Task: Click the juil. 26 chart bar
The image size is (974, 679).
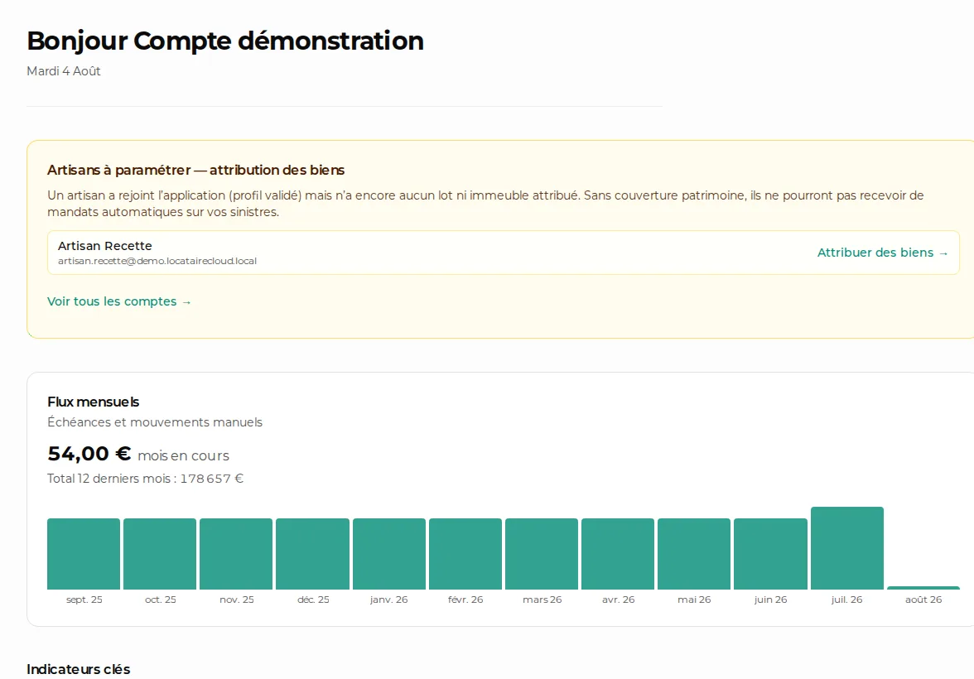Action: click(847, 548)
